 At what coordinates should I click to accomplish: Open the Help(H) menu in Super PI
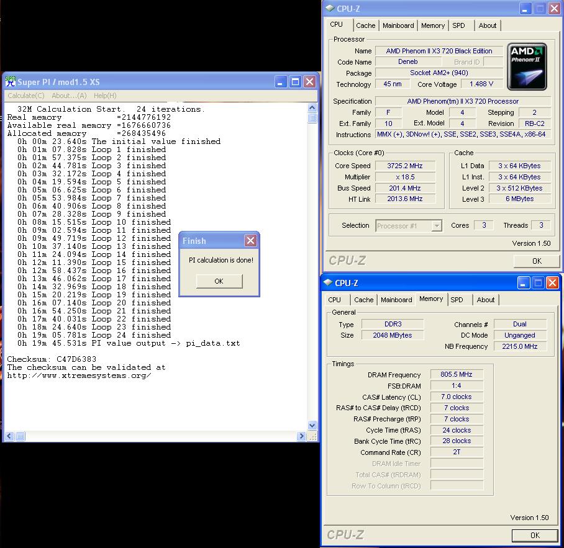click(105, 96)
